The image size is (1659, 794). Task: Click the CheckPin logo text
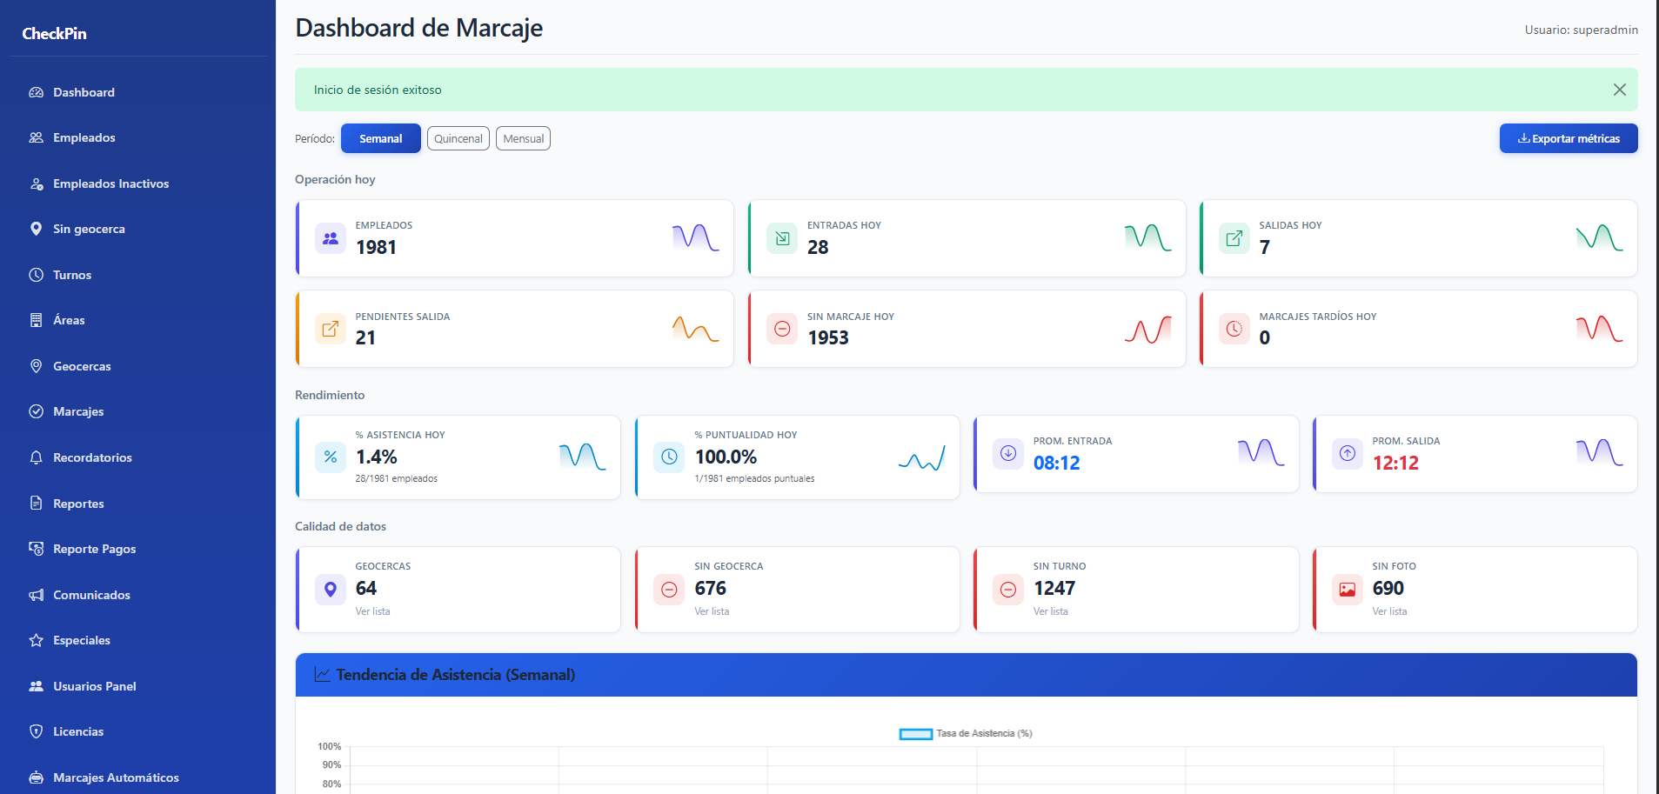(x=54, y=34)
